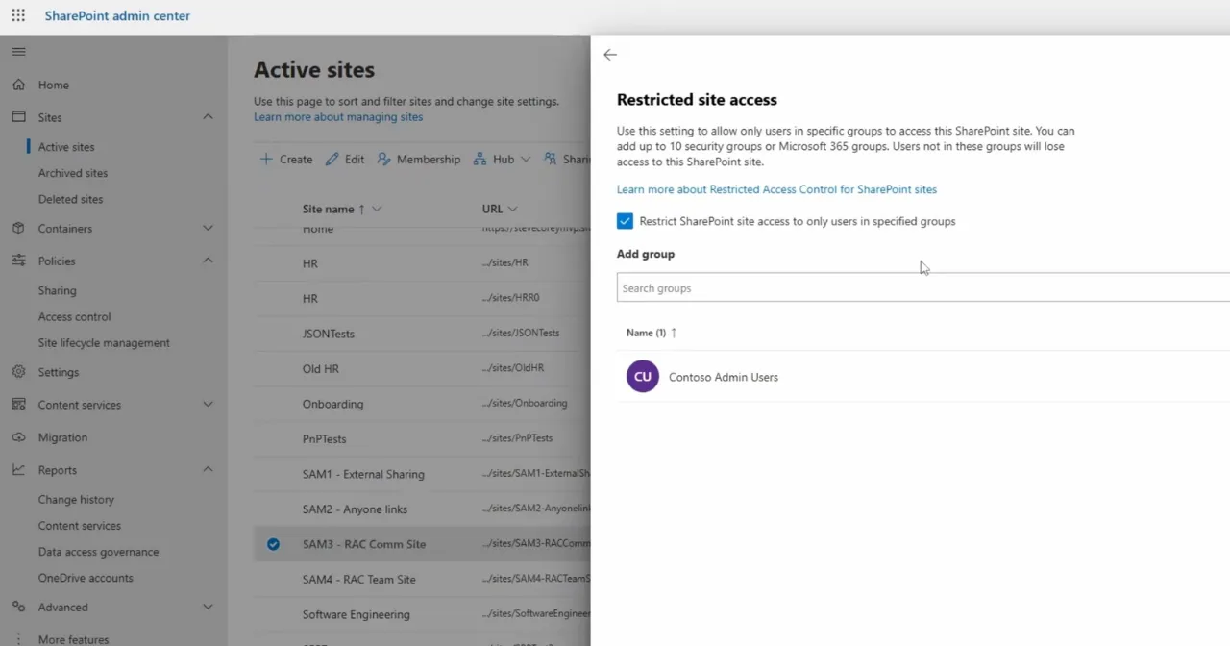This screenshot has height=646, width=1230.
Task: Collapse the Sites section in sidebar
Action: (x=208, y=116)
